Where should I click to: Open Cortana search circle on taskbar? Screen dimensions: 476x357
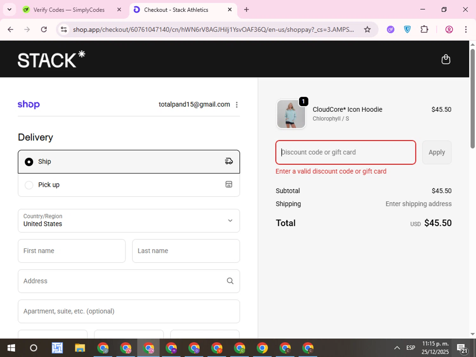point(33,348)
